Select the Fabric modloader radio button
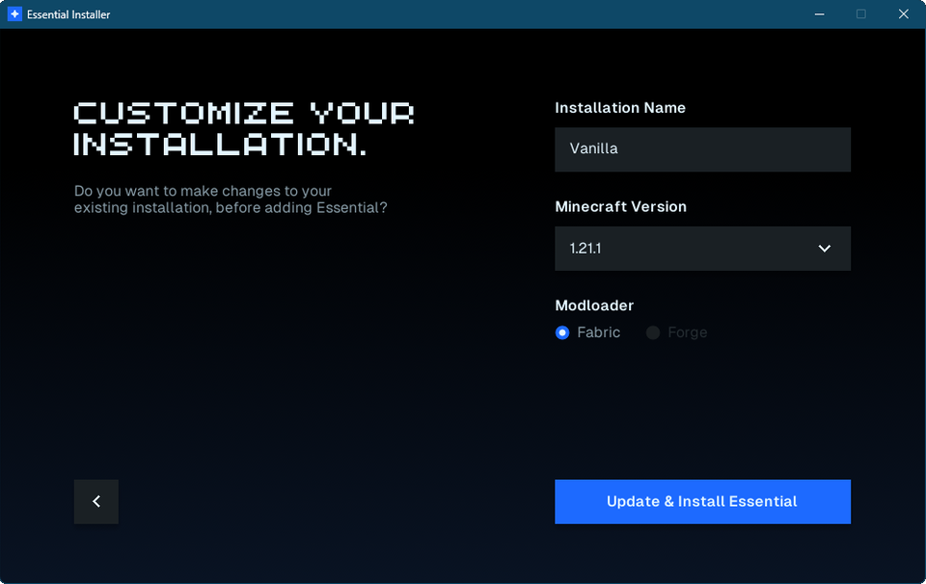The width and height of the screenshot is (926, 584). (562, 332)
